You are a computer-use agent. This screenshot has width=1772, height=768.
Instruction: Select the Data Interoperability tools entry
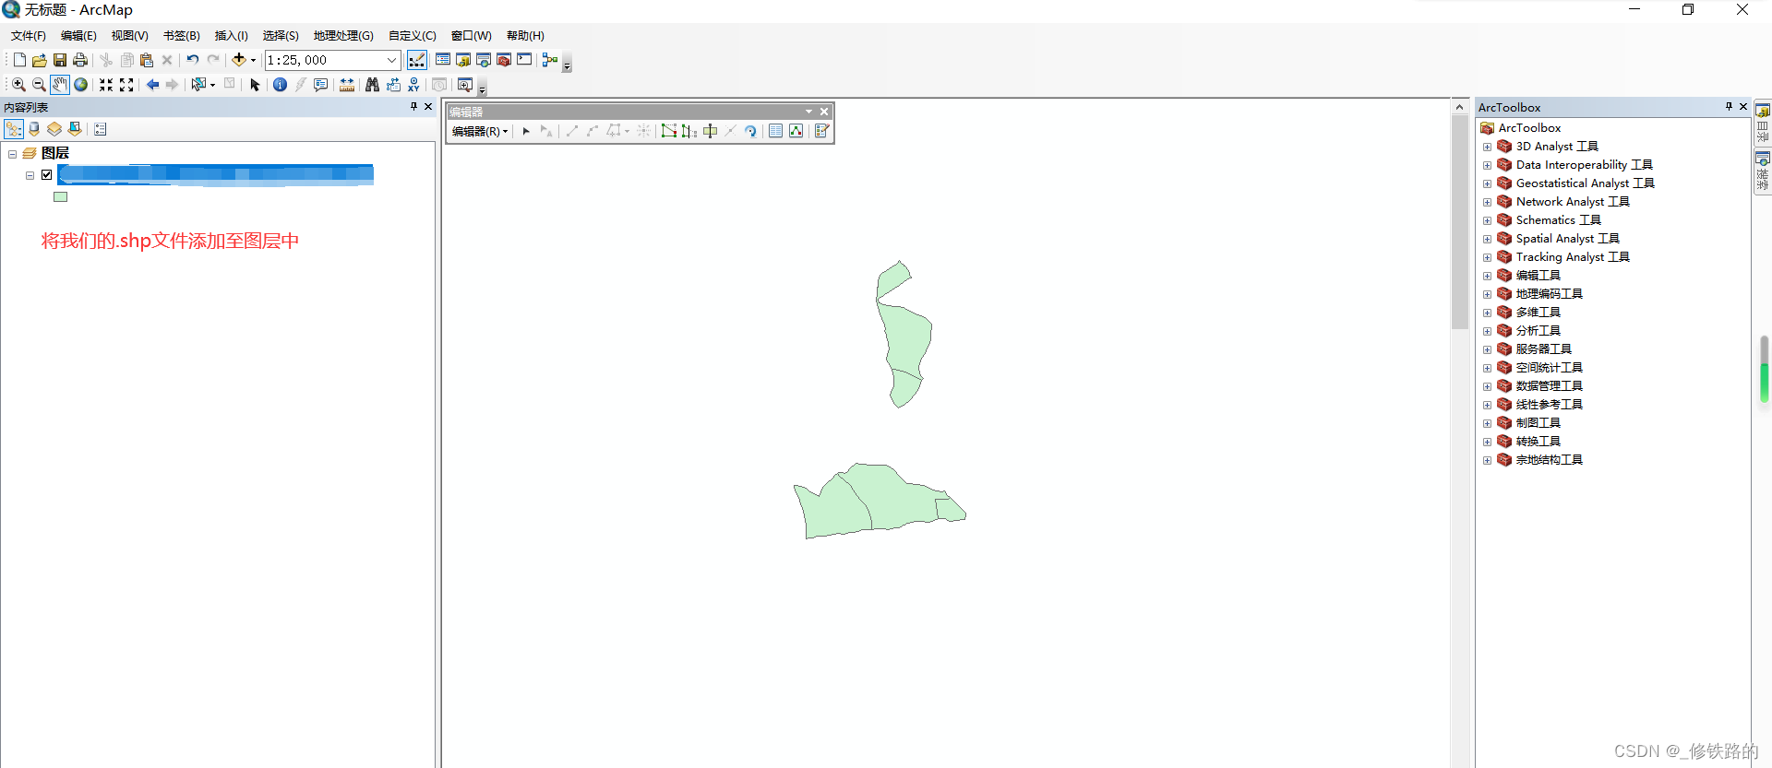point(1584,165)
